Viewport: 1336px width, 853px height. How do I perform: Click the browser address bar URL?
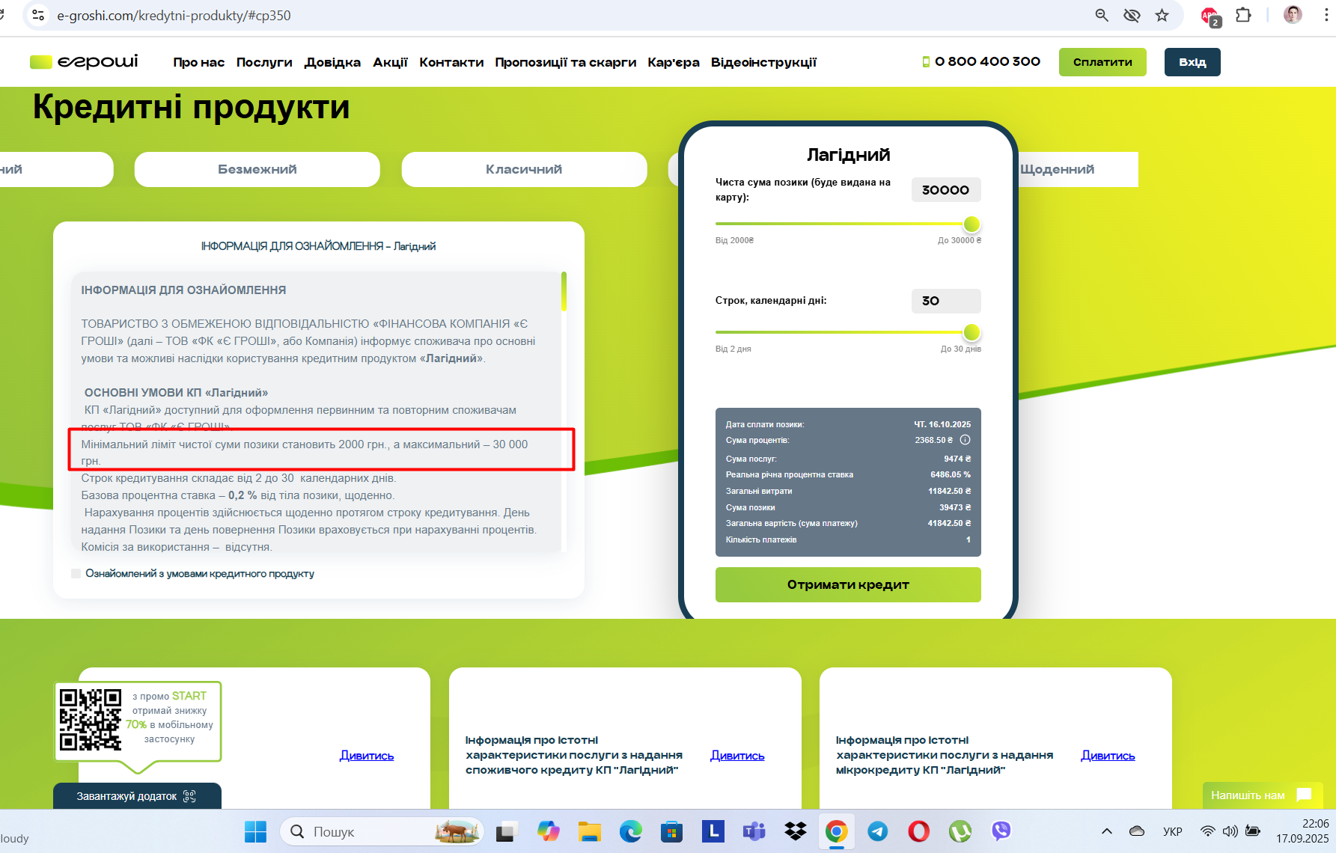[174, 15]
